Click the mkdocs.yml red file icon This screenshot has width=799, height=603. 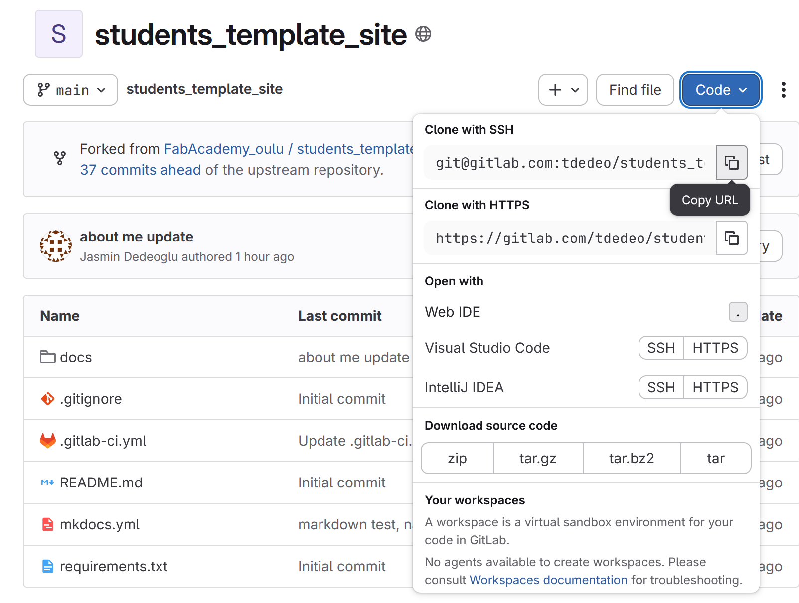48,524
